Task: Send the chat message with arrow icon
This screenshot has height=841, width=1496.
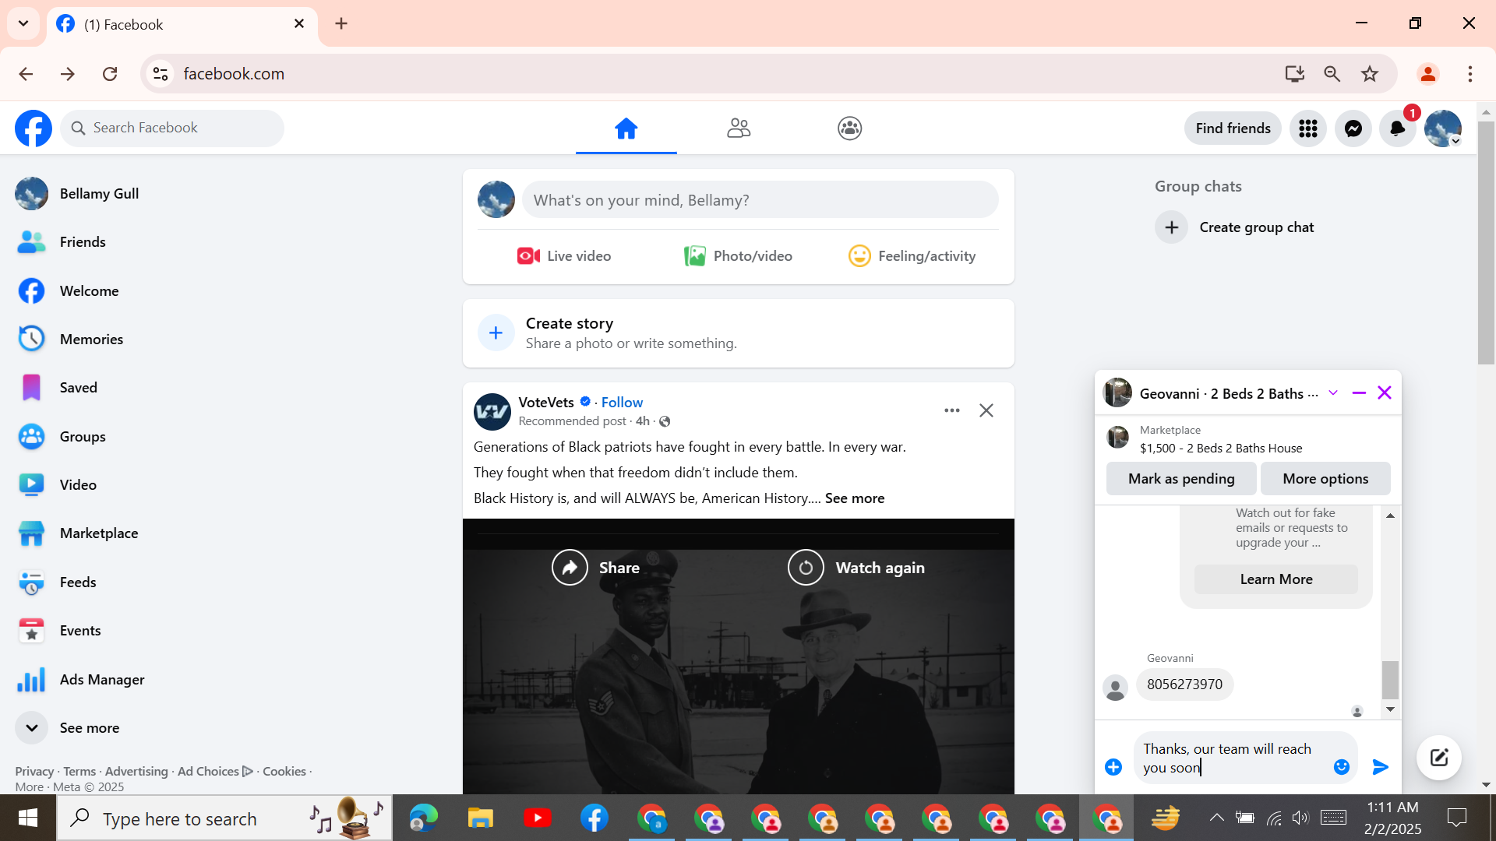Action: pos(1380,767)
